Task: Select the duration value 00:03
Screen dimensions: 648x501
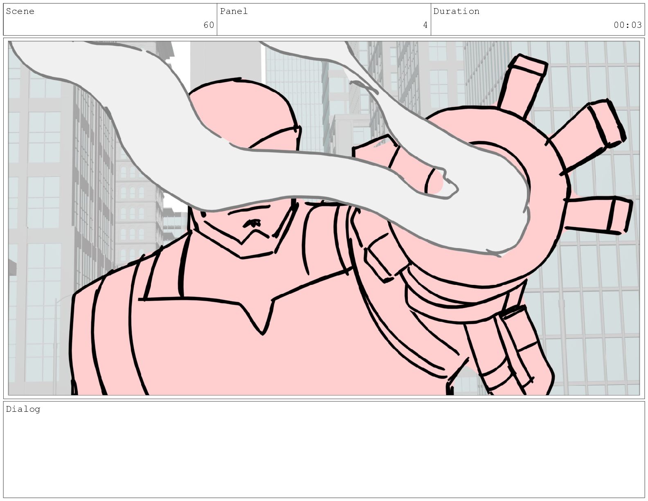Action: (x=628, y=25)
